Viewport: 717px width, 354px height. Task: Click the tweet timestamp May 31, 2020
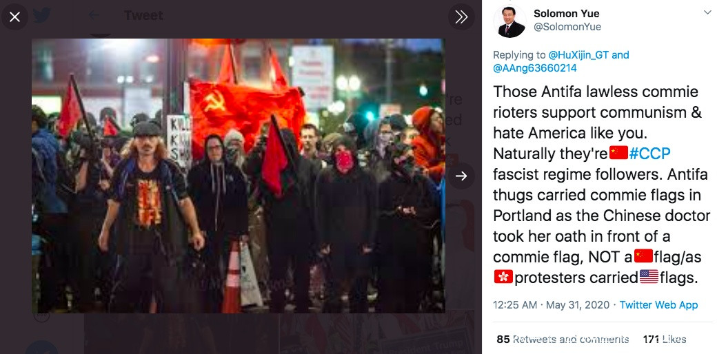click(551, 305)
